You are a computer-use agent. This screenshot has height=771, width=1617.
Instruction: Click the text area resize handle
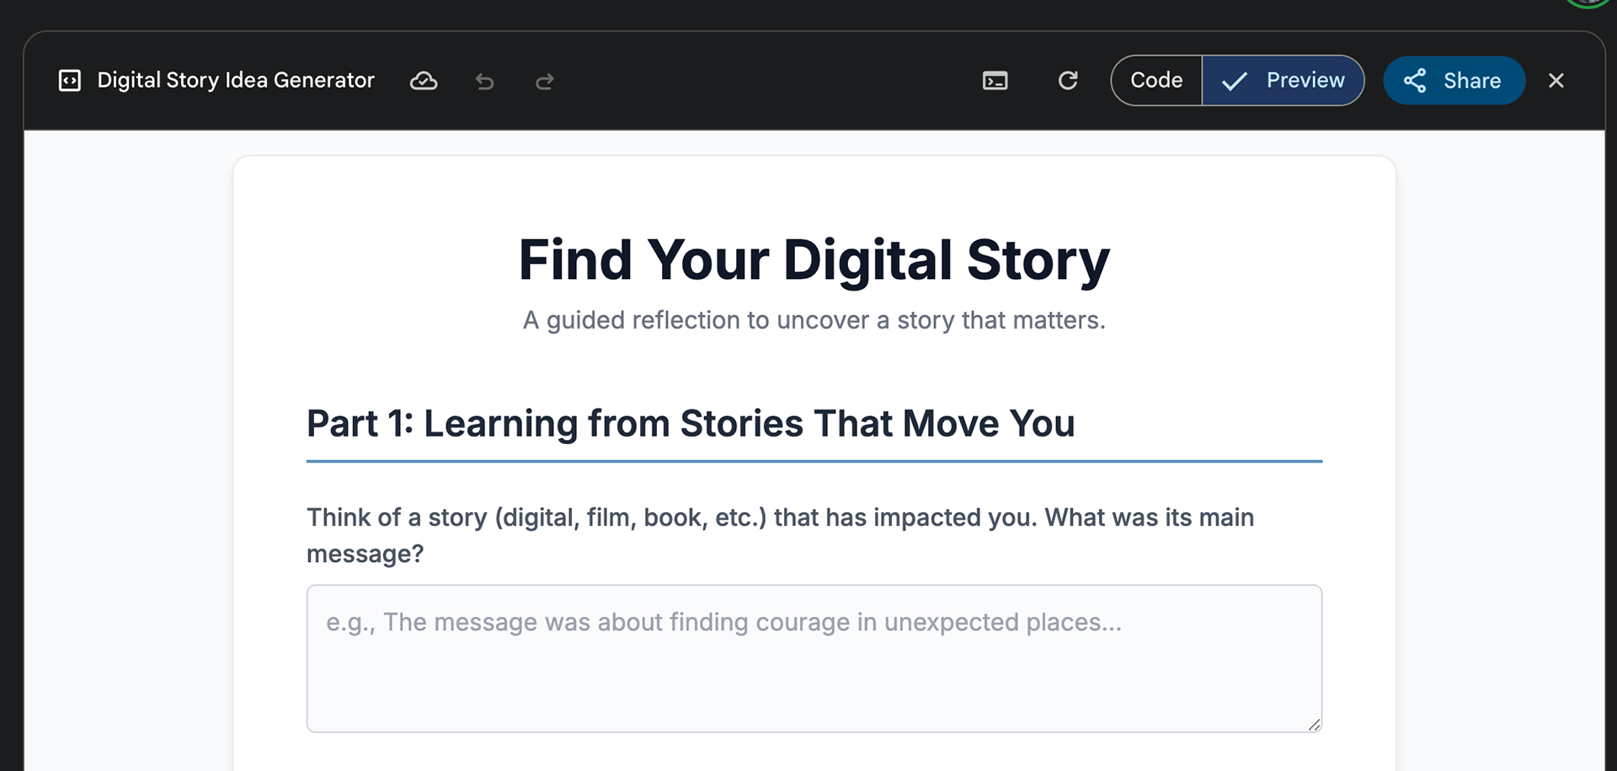coord(1314,725)
